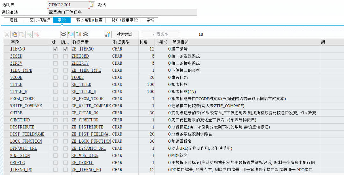The height and width of the screenshot is (175, 344).
Task: Click the insert row icon
Action: (x=29, y=34)
